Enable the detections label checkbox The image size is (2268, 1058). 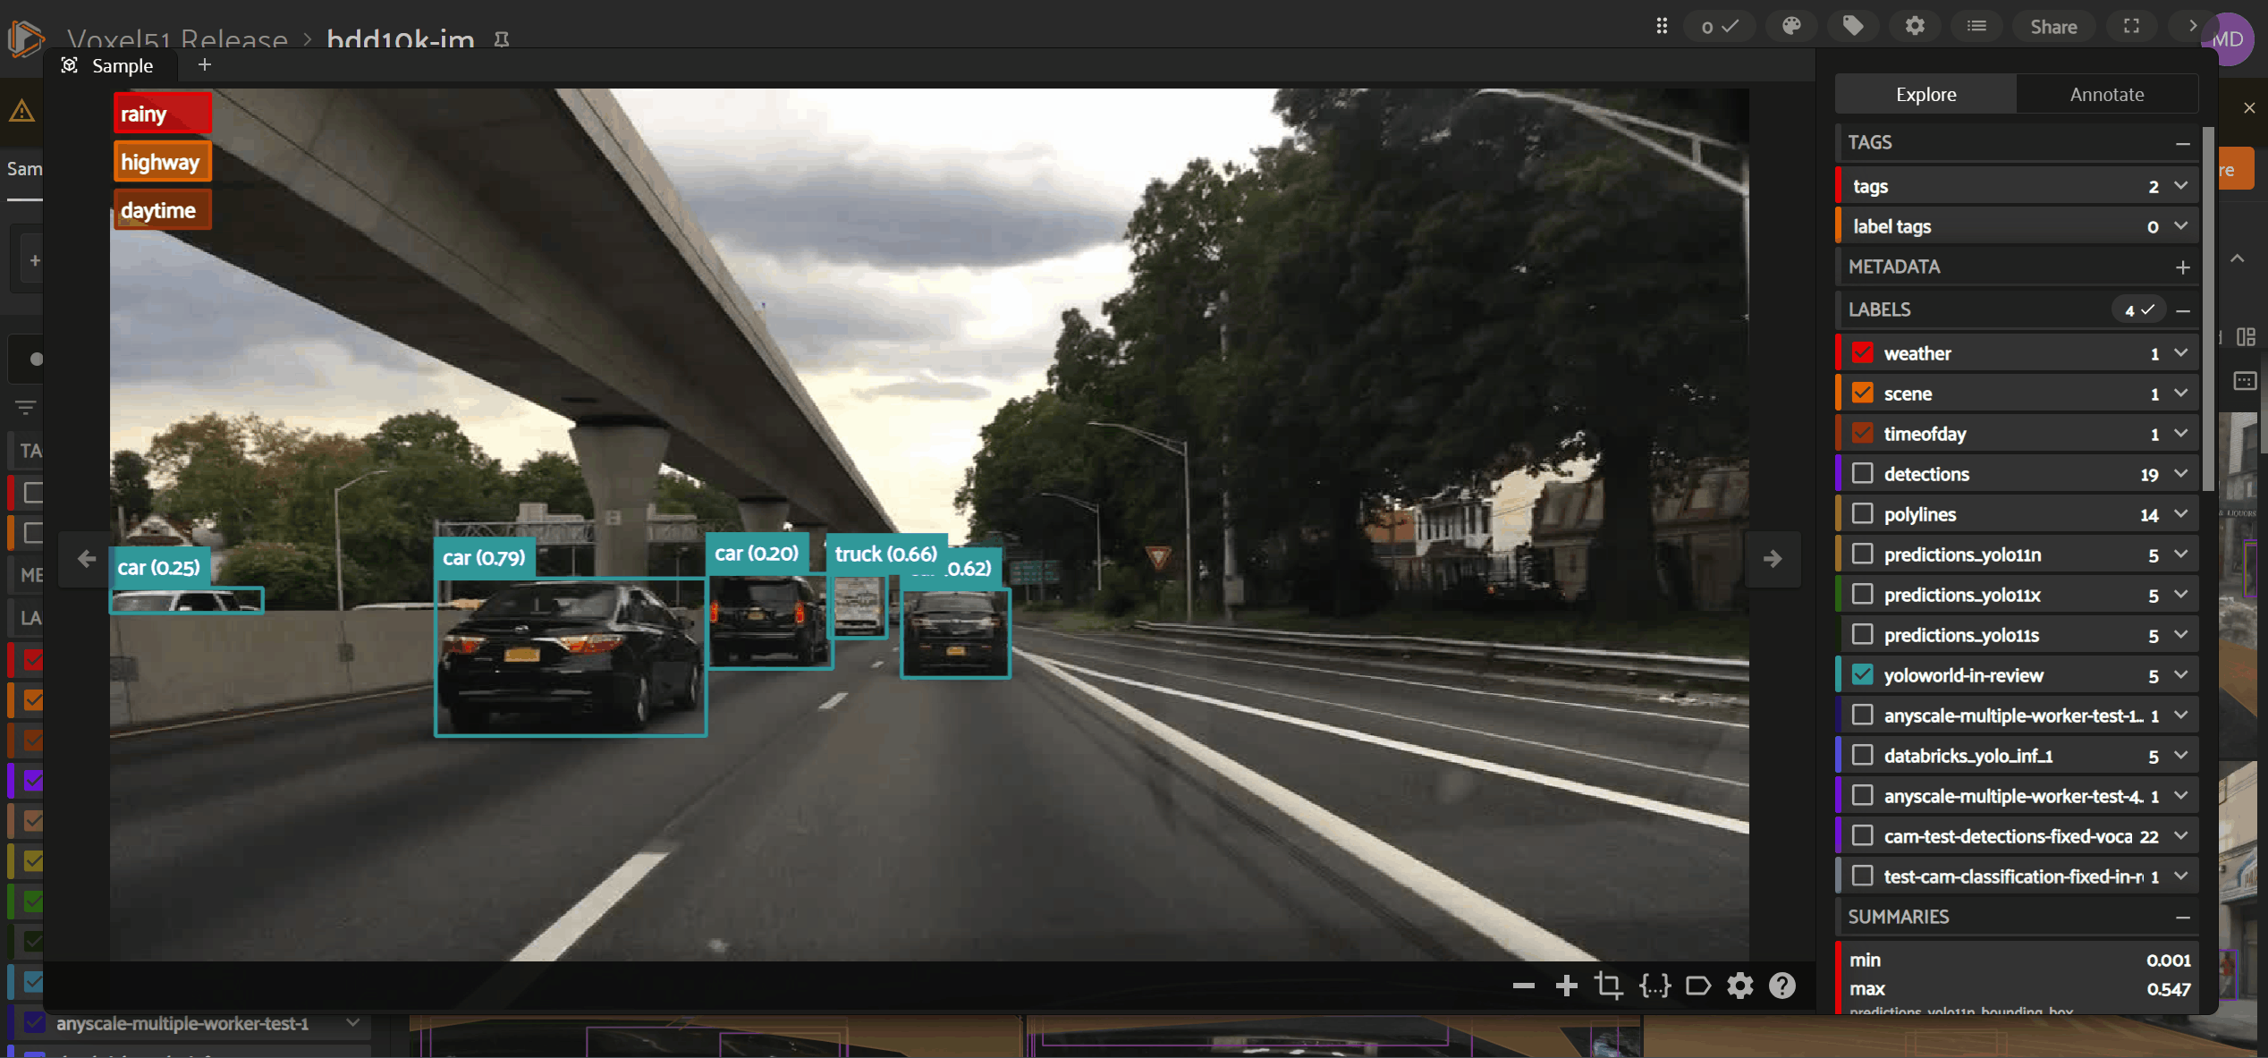pos(1862,473)
